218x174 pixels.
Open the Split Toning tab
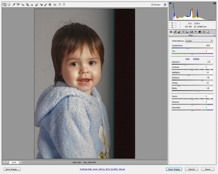pos(187,32)
